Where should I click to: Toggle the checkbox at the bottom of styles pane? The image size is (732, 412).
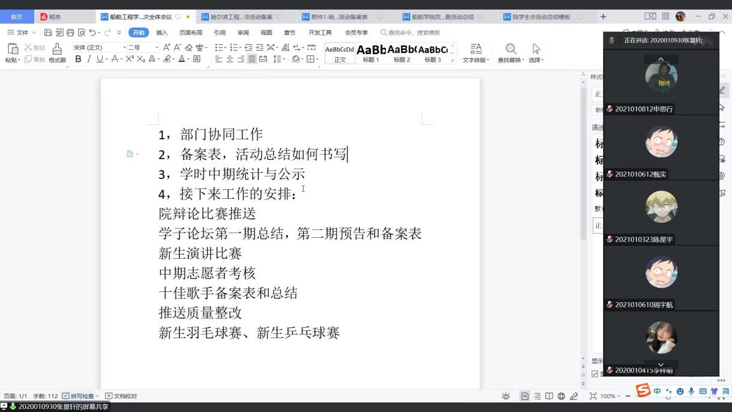pos(595,374)
